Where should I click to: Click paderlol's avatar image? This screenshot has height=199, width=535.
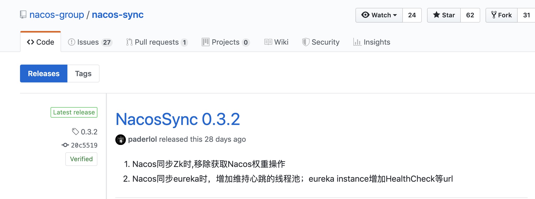pyautogui.click(x=121, y=139)
